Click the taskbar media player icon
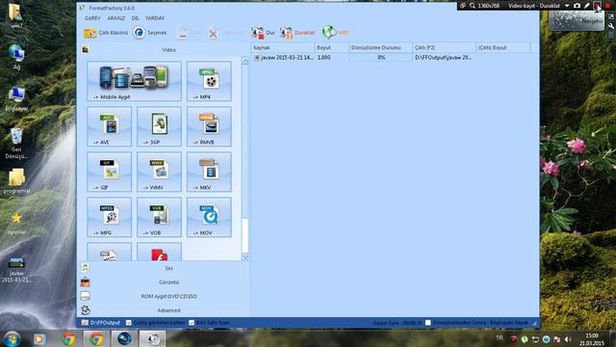616x347 pixels. pos(39,338)
